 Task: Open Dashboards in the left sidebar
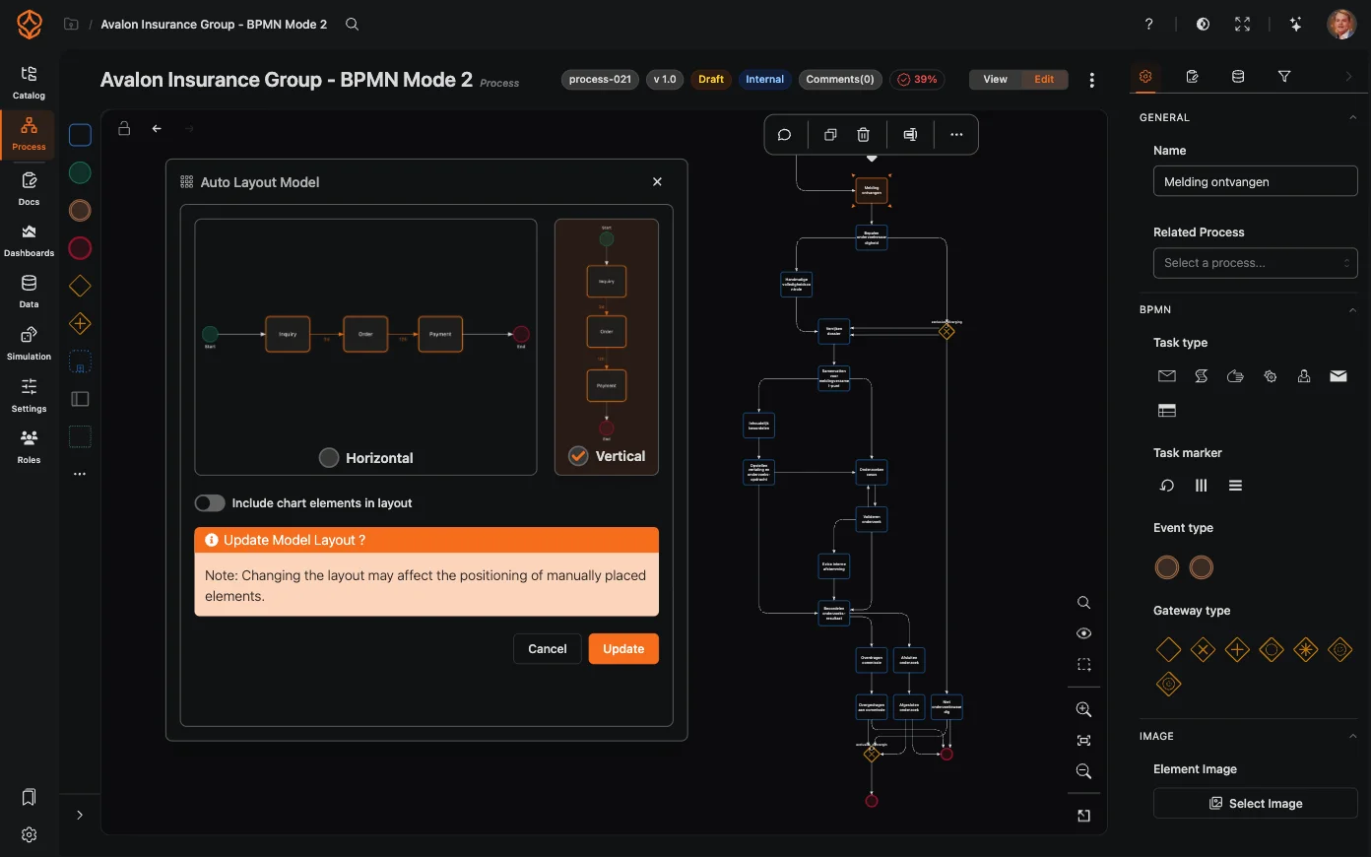coord(29,240)
